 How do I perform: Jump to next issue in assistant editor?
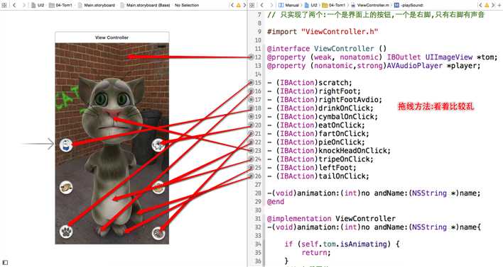tap(493, 5)
